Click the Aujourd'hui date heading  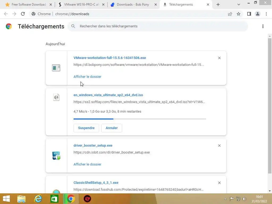pos(55,44)
